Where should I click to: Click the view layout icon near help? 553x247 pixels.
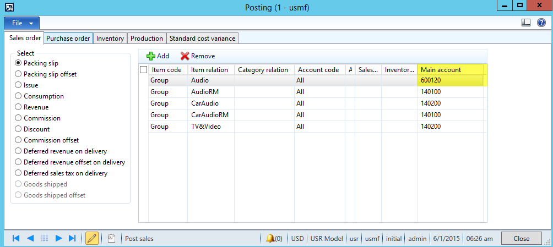(x=526, y=23)
